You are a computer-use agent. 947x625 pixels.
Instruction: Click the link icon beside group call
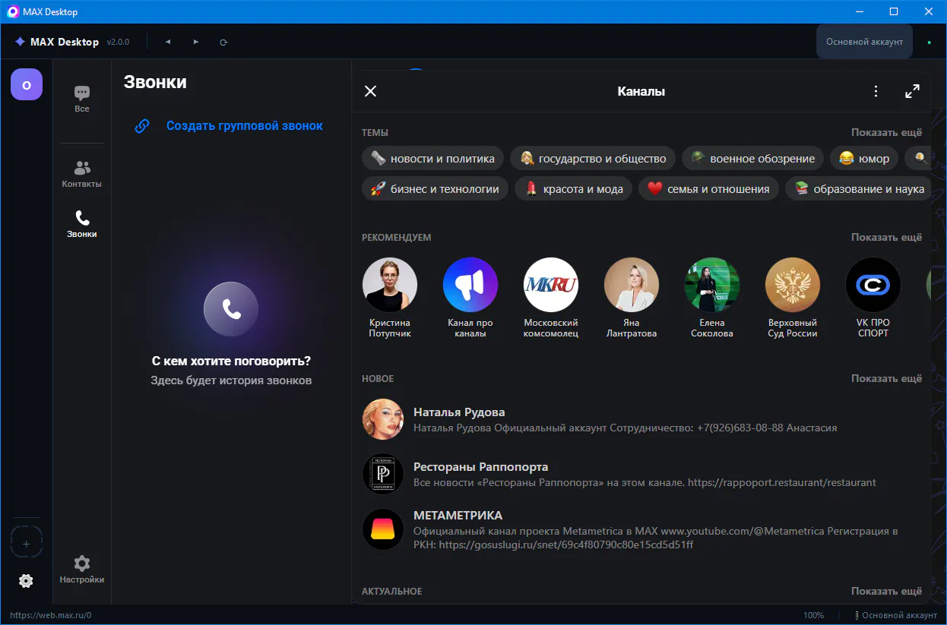[x=142, y=126]
